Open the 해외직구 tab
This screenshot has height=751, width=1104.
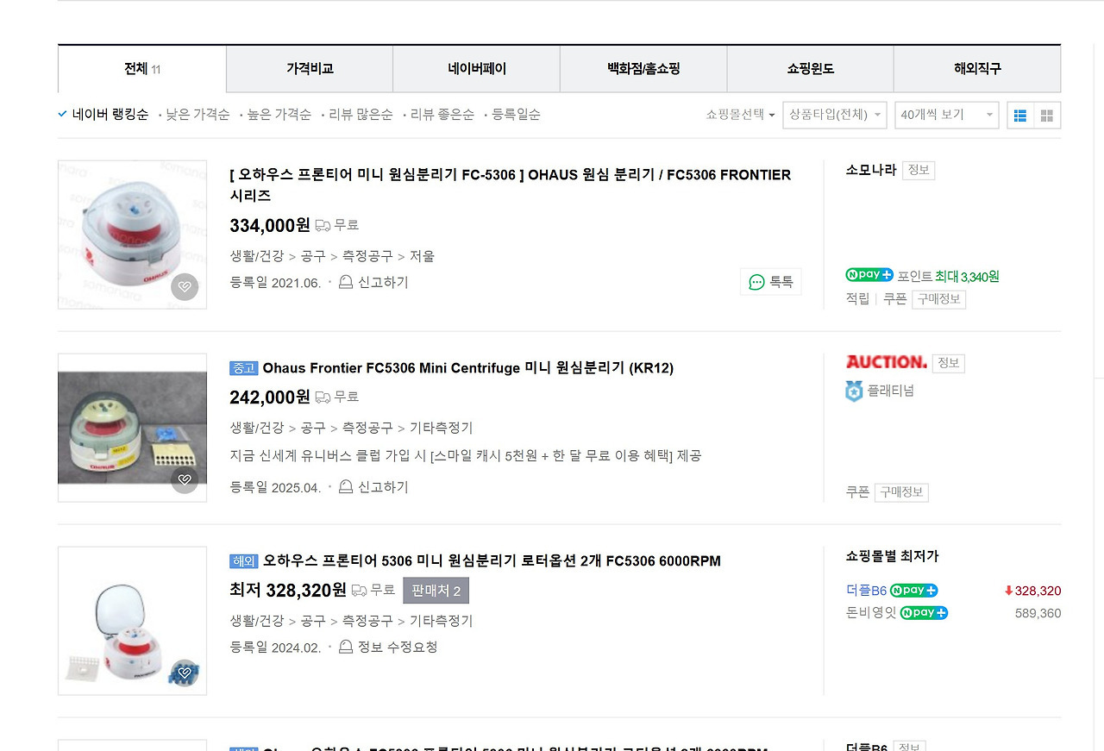click(x=977, y=69)
